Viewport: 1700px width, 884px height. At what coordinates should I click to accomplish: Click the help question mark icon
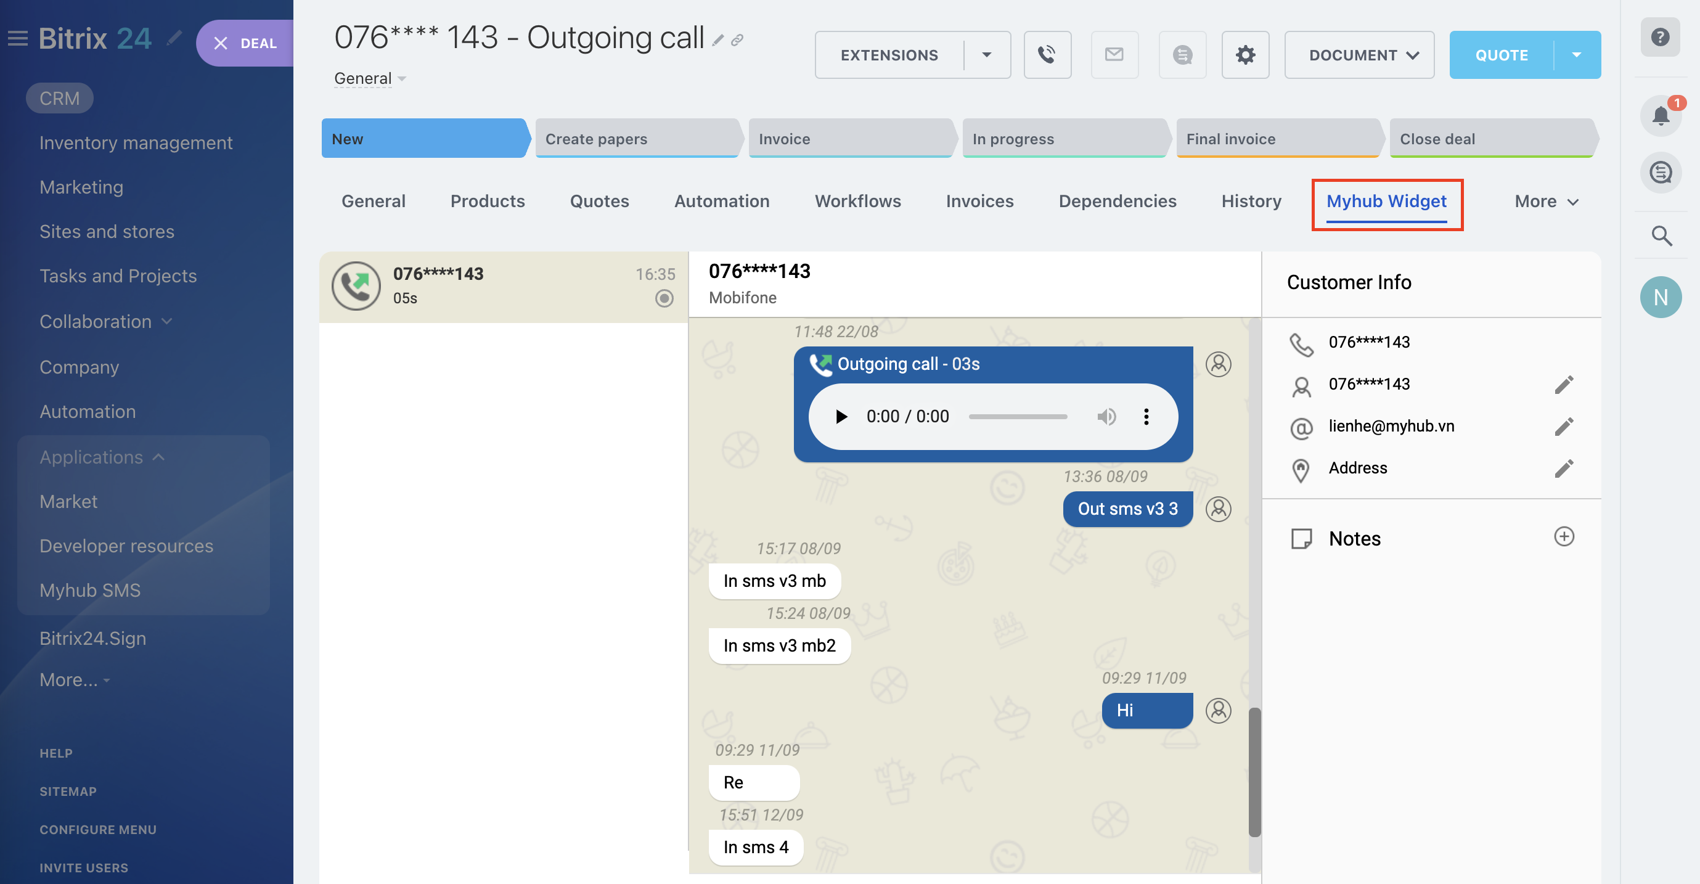[x=1661, y=38]
